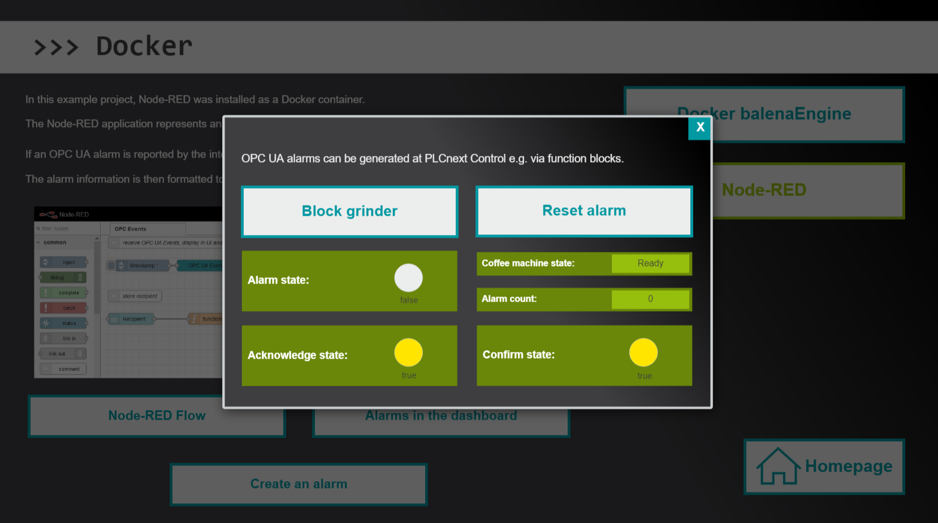This screenshot has width=938, height=523.
Task: Click the 'Confirm state:' label
Action: (x=518, y=355)
